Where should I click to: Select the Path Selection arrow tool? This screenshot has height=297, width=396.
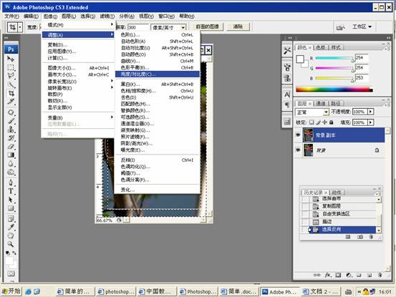(11, 200)
